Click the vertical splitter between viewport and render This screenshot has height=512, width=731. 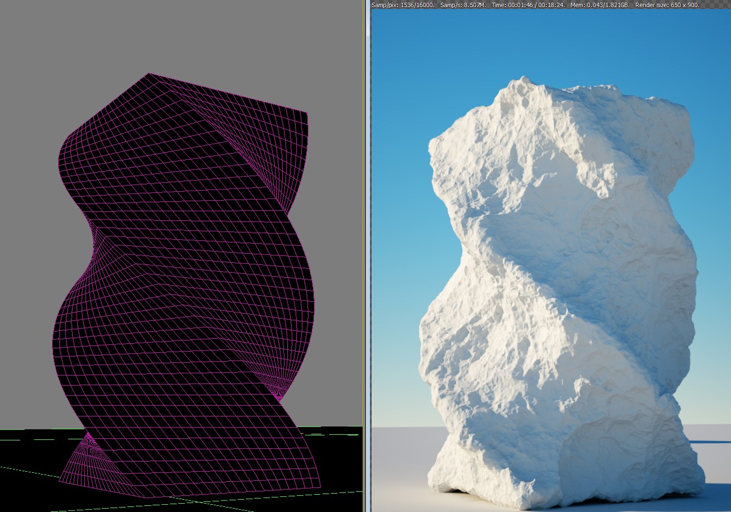pyautogui.click(x=367, y=256)
